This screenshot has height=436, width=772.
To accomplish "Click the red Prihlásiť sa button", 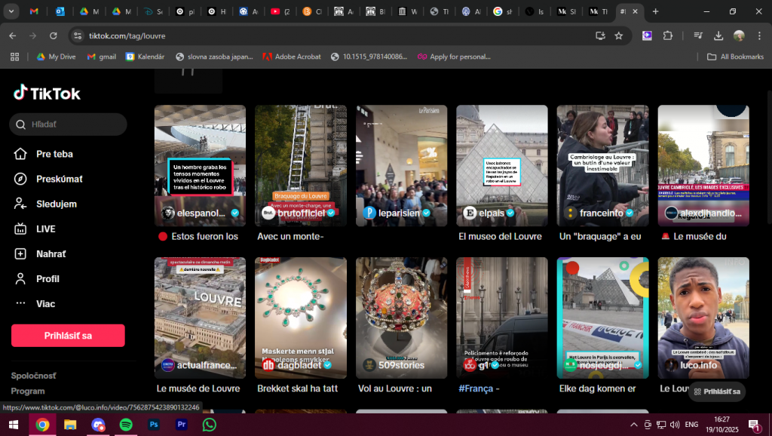I will click(68, 335).
